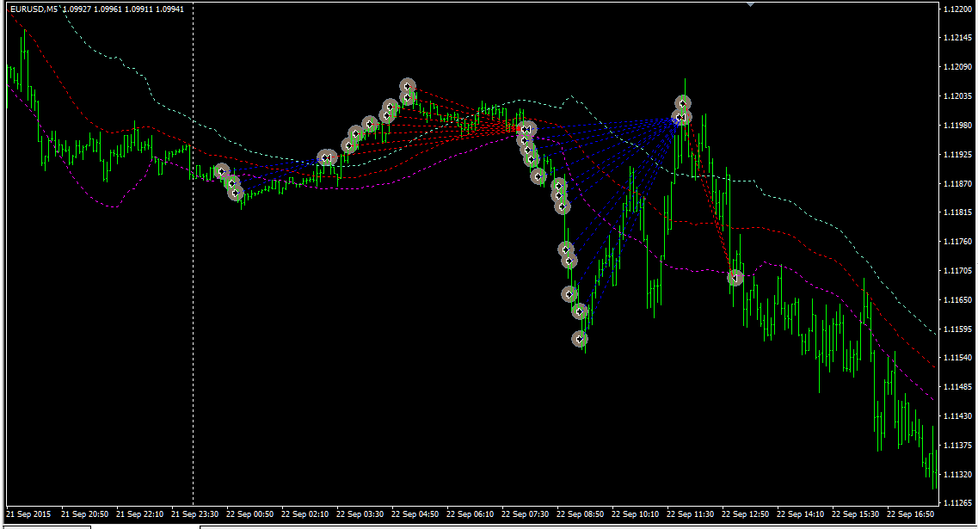The height and width of the screenshot is (529, 978).
Task: Click the 1.11430 price label
Action: (957, 416)
